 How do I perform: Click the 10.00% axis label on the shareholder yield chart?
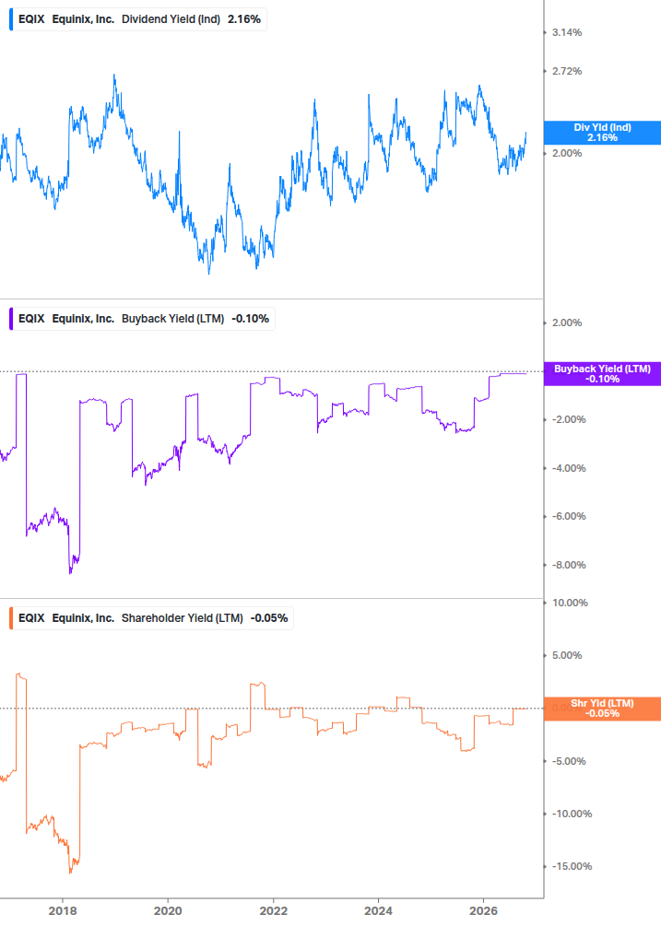click(x=570, y=603)
